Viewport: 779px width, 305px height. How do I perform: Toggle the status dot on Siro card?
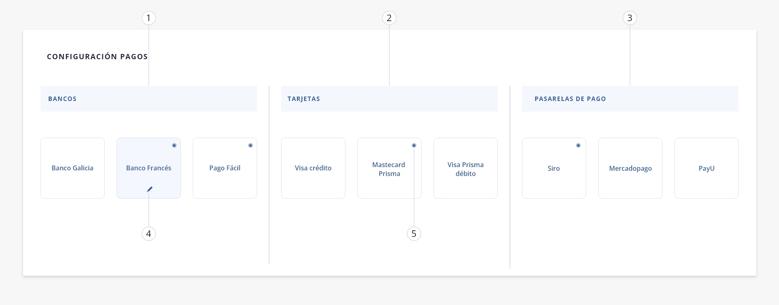tap(578, 145)
